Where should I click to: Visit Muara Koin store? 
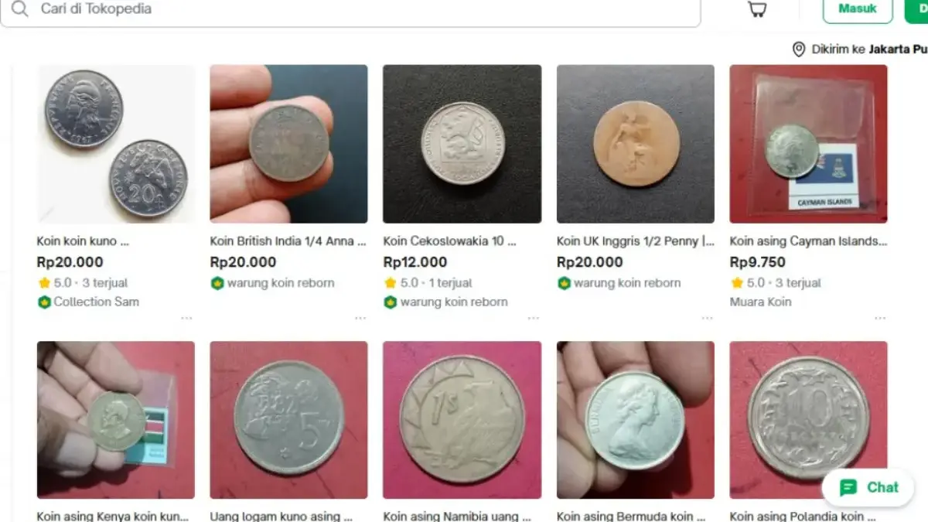(x=760, y=302)
